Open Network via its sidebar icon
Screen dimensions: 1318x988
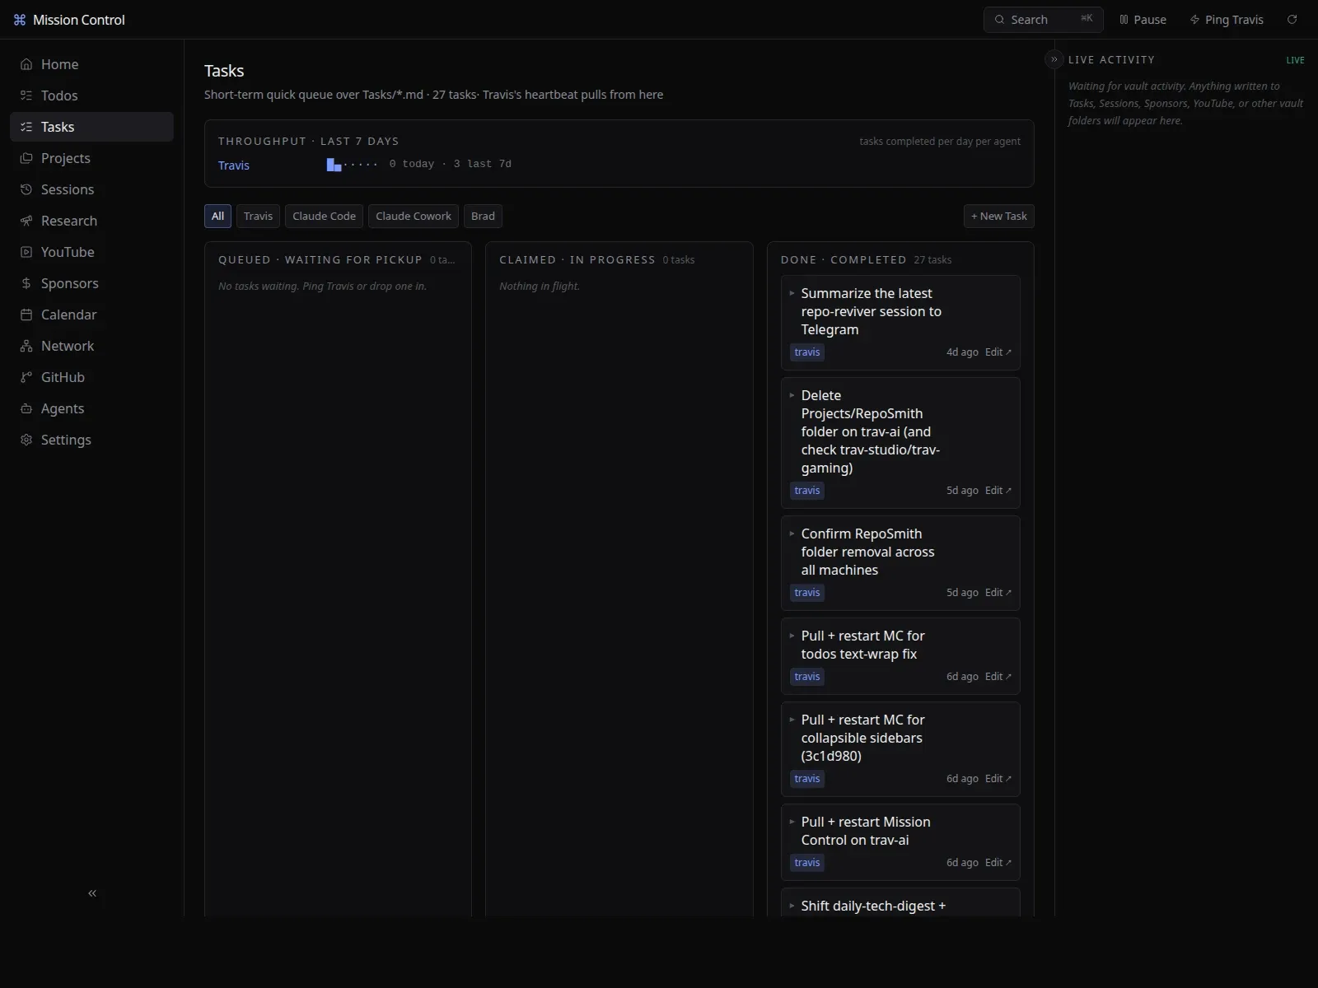[x=26, y=346]
